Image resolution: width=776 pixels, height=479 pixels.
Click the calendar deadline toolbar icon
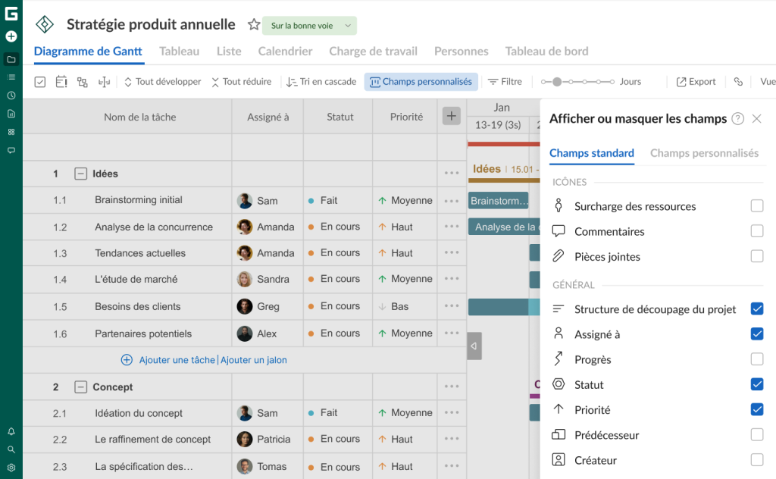pyautogui.click(x=61, y=82)
